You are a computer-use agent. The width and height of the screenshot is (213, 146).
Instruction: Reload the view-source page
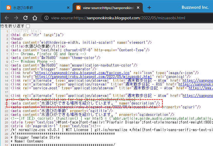click(x=25, y=18)
